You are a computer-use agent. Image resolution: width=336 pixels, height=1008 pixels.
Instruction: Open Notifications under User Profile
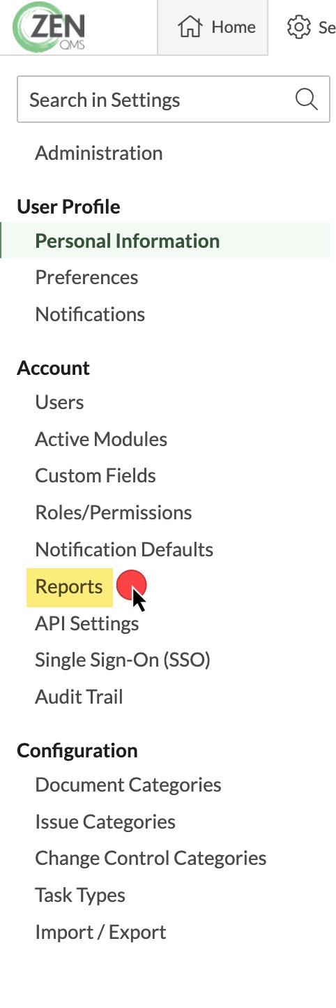[90, 314]
